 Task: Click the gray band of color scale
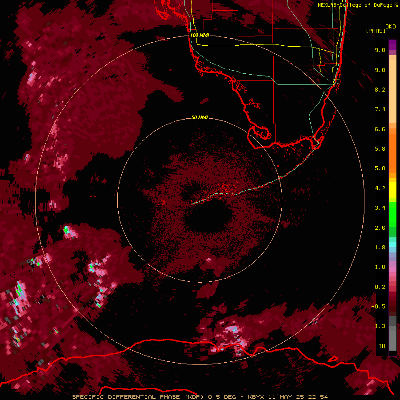392,333
